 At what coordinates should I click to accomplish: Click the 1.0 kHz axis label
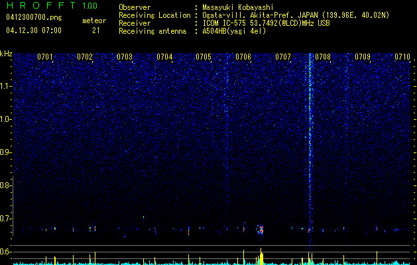click(5, 119)
